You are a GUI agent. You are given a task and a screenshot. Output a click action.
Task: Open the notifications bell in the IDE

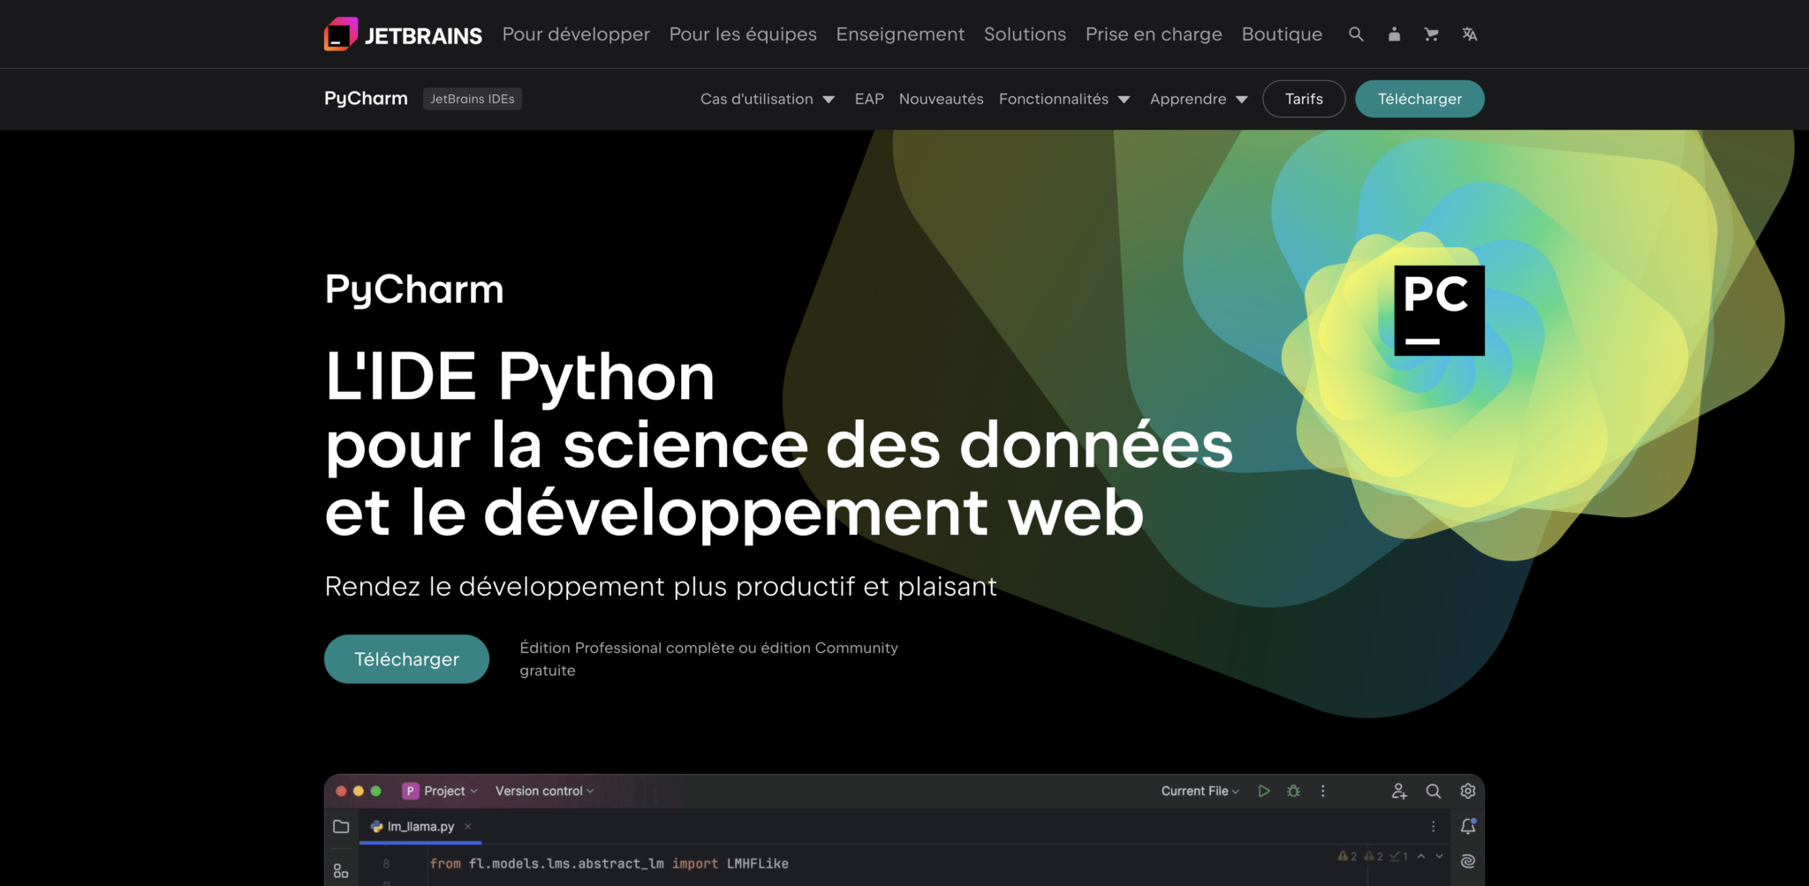[x=1467, y=827]
